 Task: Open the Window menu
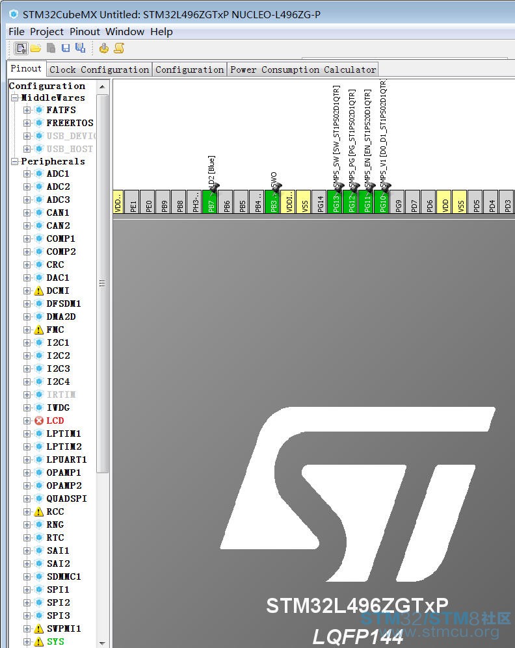125,32
